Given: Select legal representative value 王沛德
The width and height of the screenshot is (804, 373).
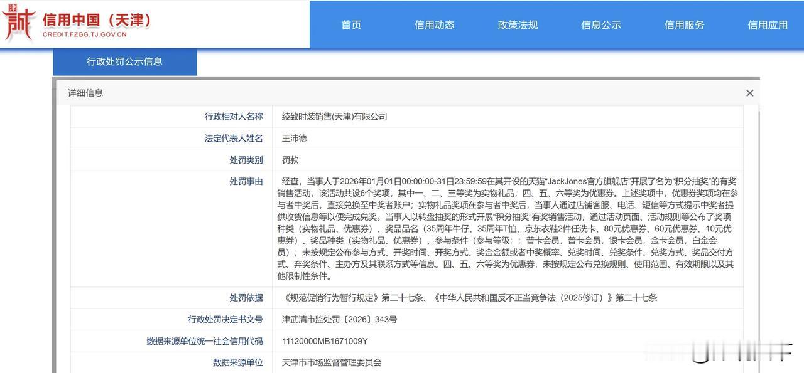Looking at the screenshot, I should pos(295,139).
